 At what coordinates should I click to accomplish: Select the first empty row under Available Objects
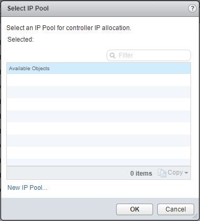tap(99, 80)
